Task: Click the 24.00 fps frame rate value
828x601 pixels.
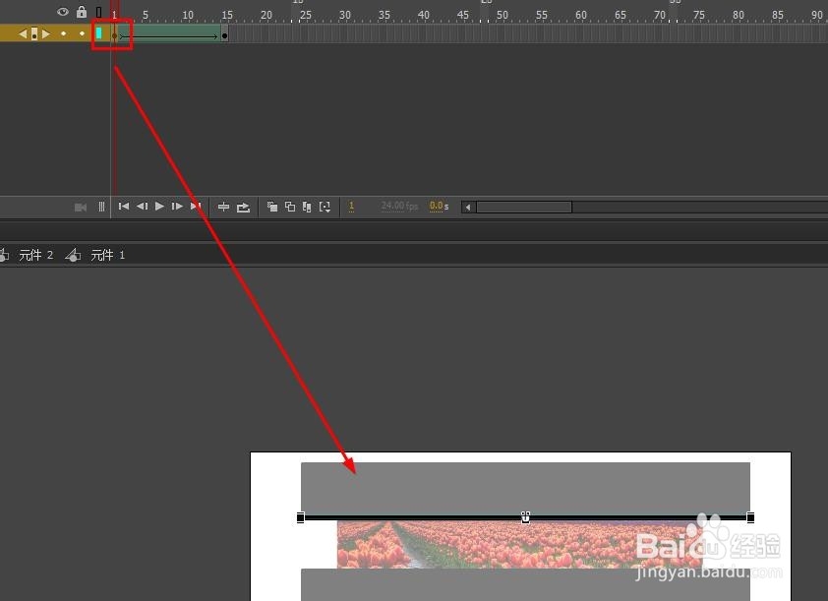Action: (399, 206)
